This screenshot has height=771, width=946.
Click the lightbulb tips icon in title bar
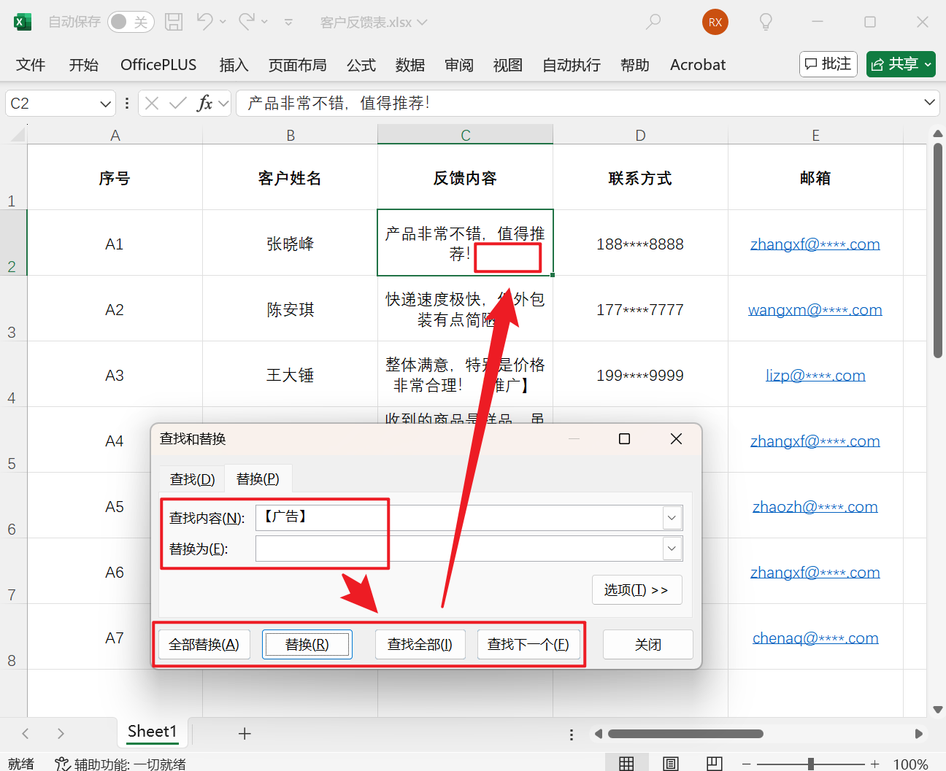766,22
